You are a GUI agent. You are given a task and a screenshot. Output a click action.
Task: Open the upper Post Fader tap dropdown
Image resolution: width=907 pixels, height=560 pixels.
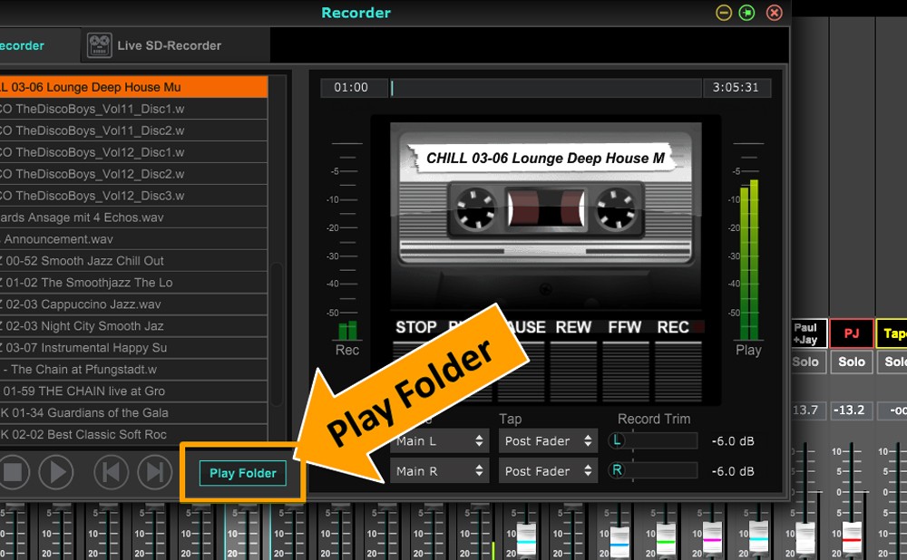tap(548, 441)
